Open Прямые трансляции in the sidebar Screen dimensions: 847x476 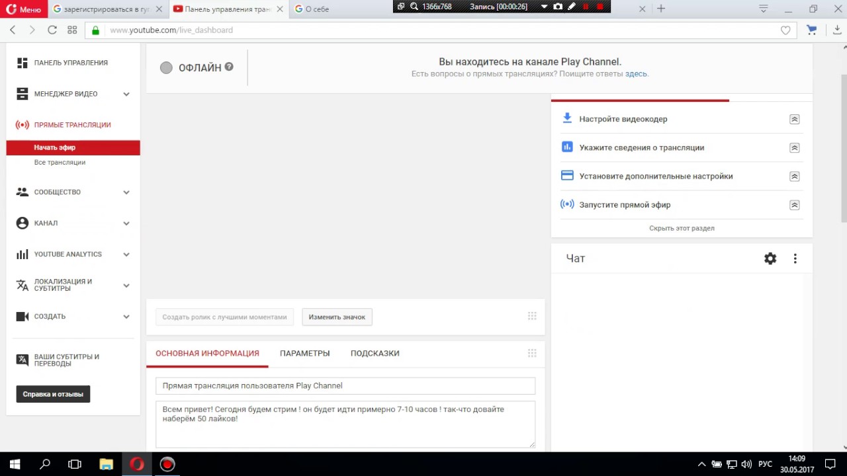click(x=73, y=125)
